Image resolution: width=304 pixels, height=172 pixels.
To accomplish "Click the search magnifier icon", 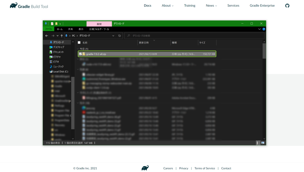I will coord(129,36).
